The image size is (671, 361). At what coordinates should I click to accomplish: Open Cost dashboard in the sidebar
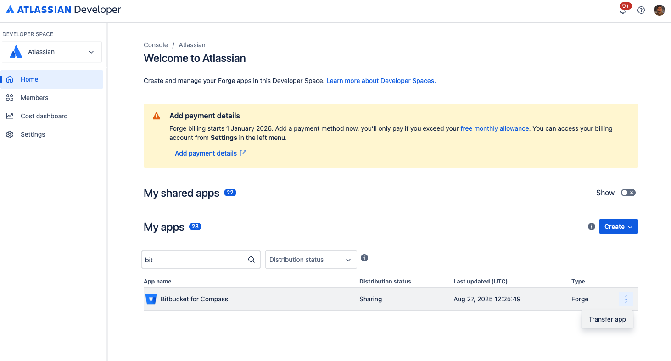44,116
